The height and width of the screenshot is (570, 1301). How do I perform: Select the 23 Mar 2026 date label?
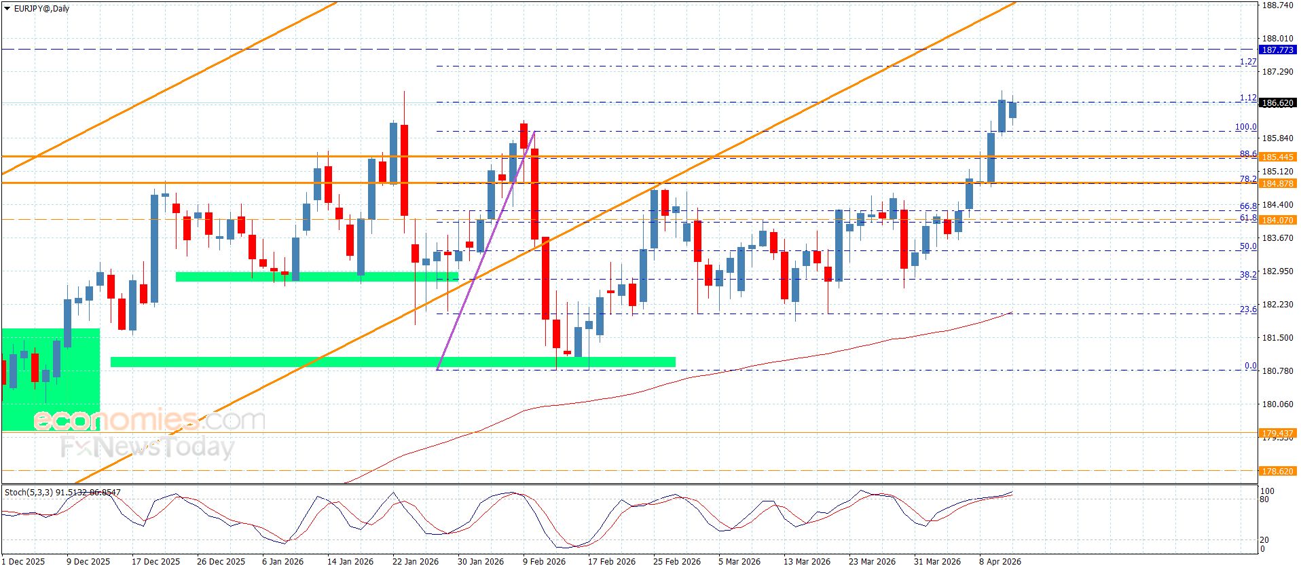(x=872, y=562)
